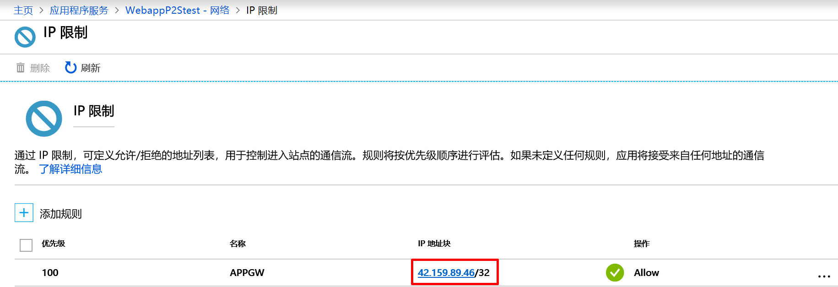Click the trash can Delete icon
838x287 pixels.
pyautogui.click(x=21, y=68)
